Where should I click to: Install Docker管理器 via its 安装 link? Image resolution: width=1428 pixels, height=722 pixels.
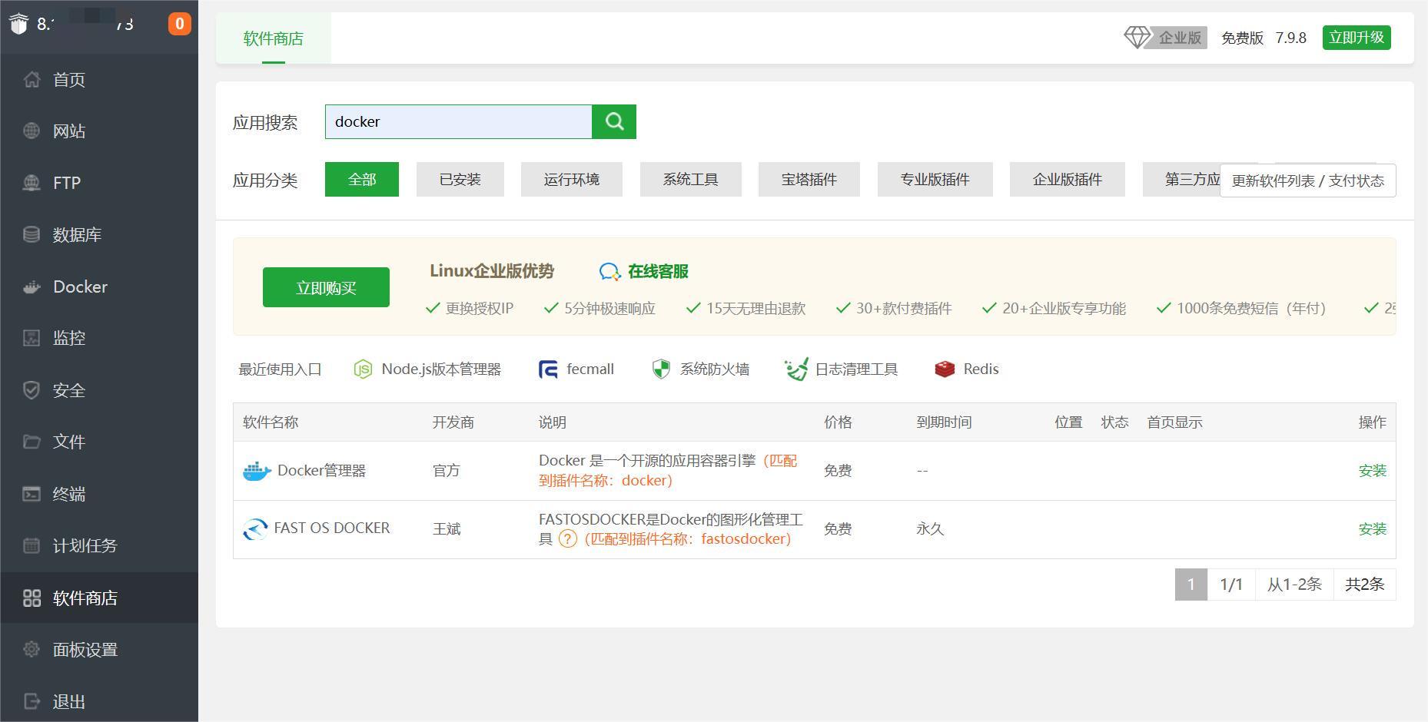[x=1373, y=470]
